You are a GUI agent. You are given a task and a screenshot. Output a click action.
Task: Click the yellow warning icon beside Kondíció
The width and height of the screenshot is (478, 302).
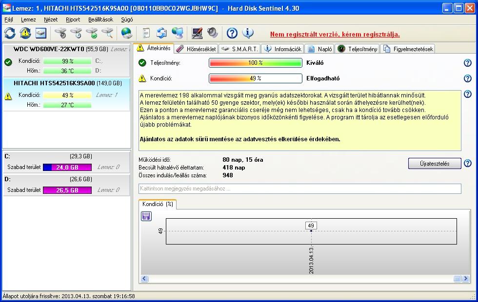coord(142,78)
